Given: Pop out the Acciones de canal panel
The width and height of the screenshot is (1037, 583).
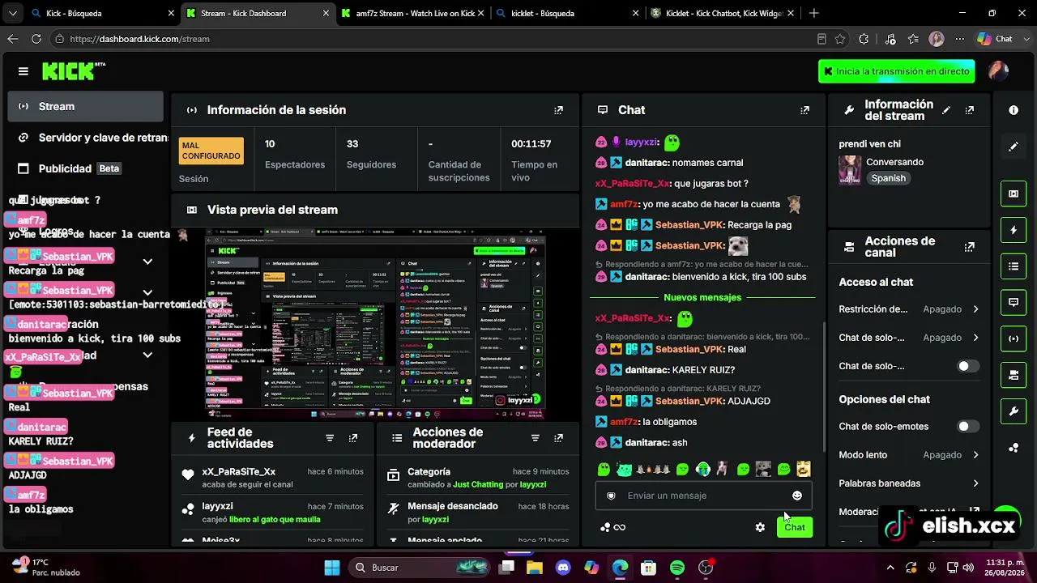Looking at the screenshot, I should 970,247.
